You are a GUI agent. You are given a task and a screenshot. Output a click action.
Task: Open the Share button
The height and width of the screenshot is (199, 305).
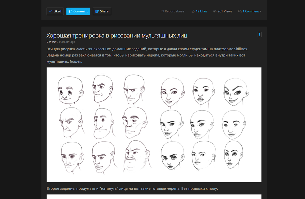(x=102, y=11)
